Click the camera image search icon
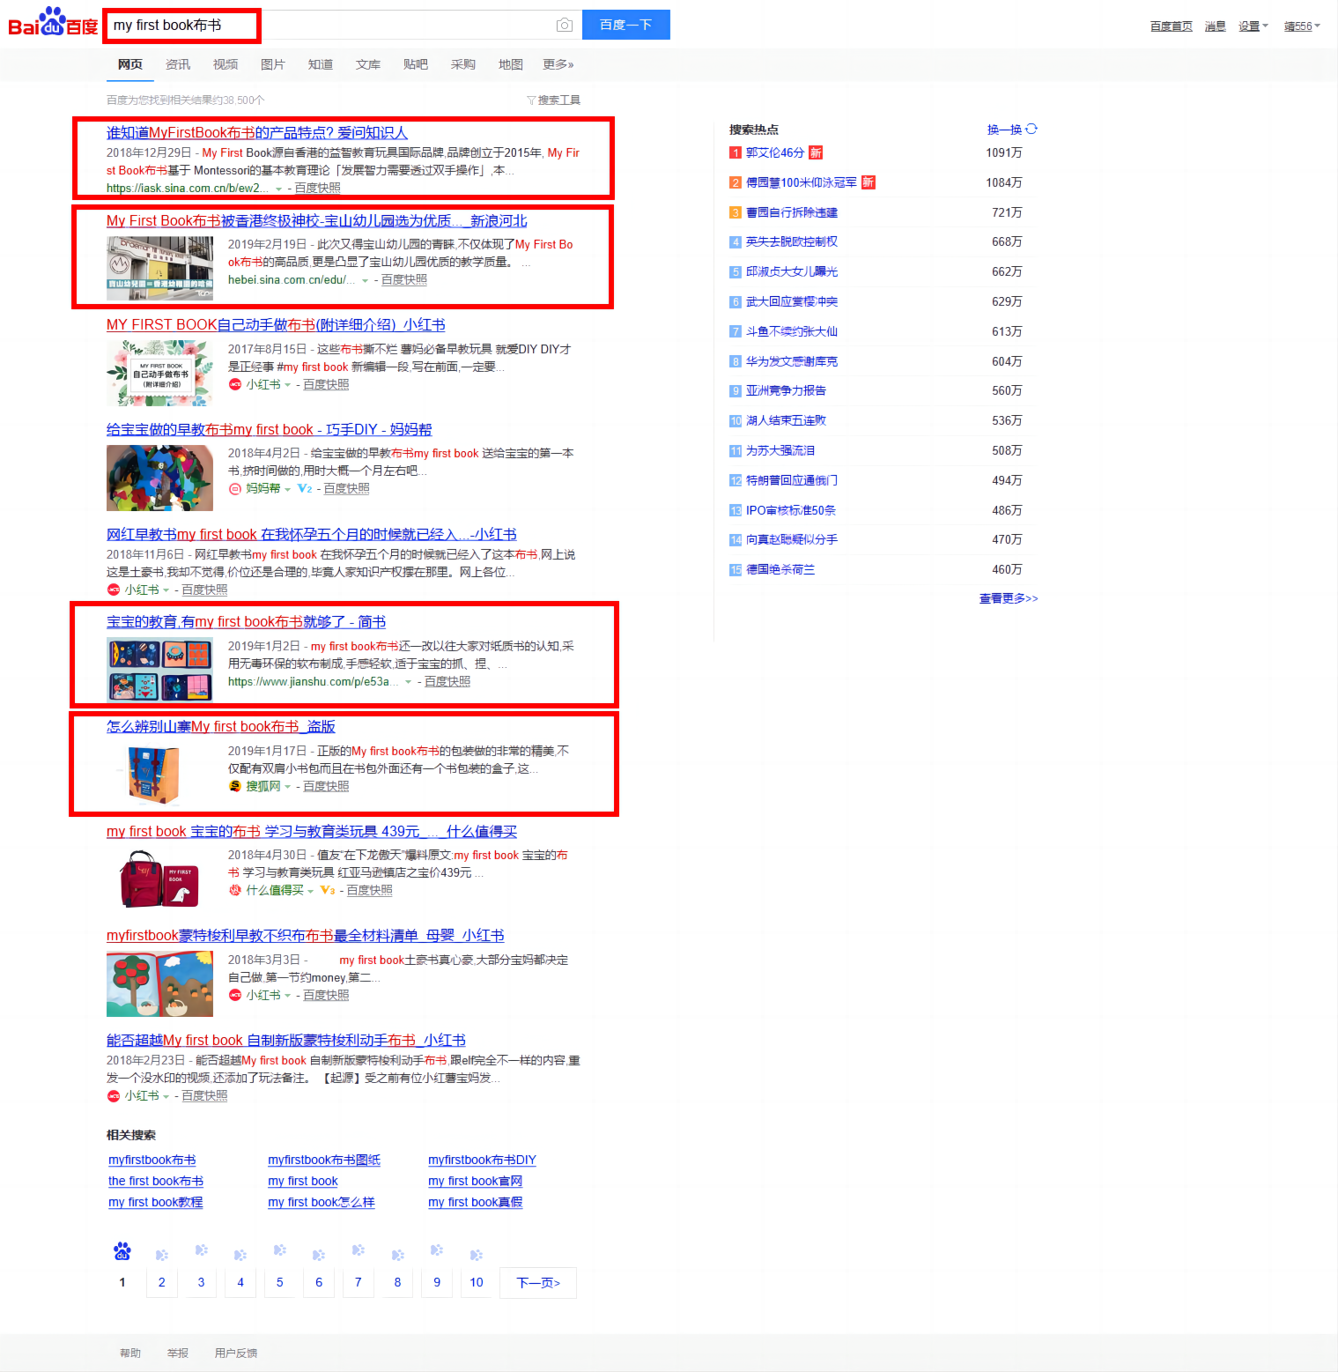The width and height of the screenshot is (1338, 1372). (x=565, y=26)
